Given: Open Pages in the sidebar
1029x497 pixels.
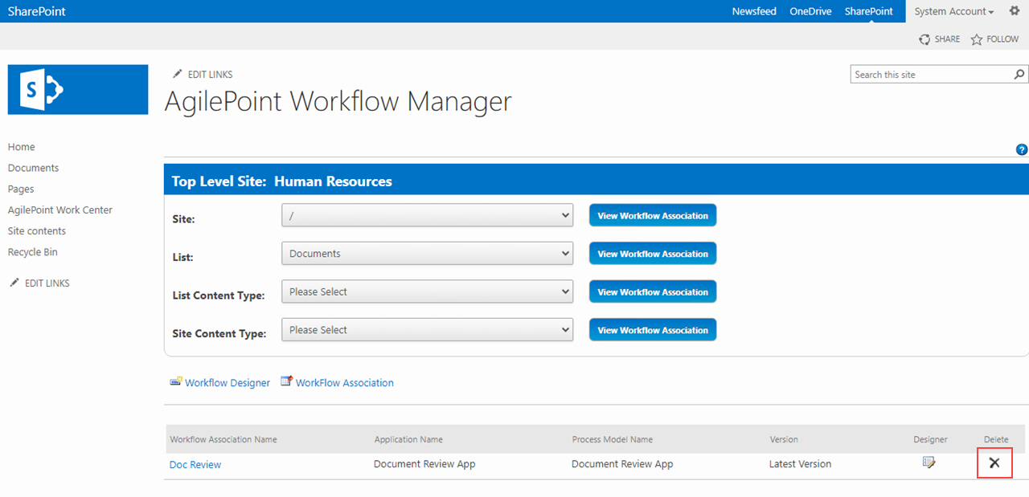Looking at the screenshot, I should tap(21, 189).
